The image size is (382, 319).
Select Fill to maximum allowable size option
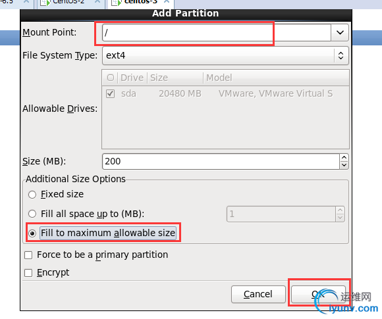point(32,233)
